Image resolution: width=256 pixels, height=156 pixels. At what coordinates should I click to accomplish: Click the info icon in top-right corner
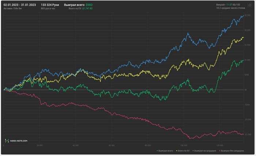point(249,4)
